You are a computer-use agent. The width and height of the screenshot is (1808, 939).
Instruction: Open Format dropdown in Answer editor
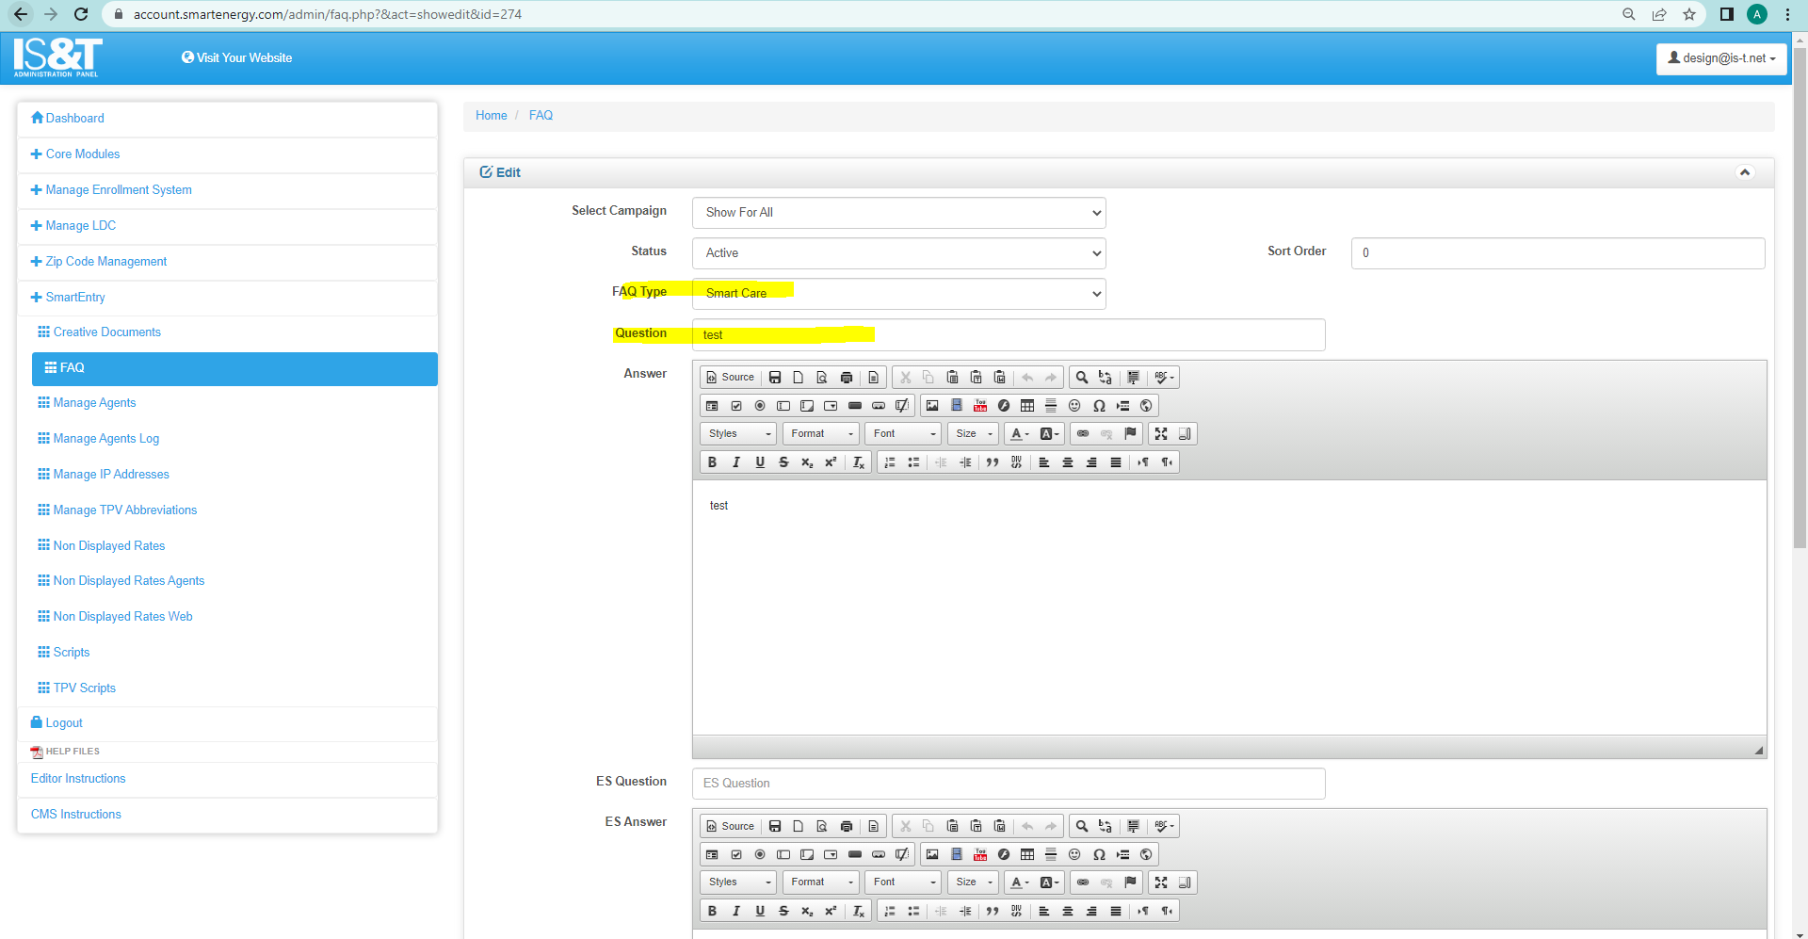pos(820,434)
